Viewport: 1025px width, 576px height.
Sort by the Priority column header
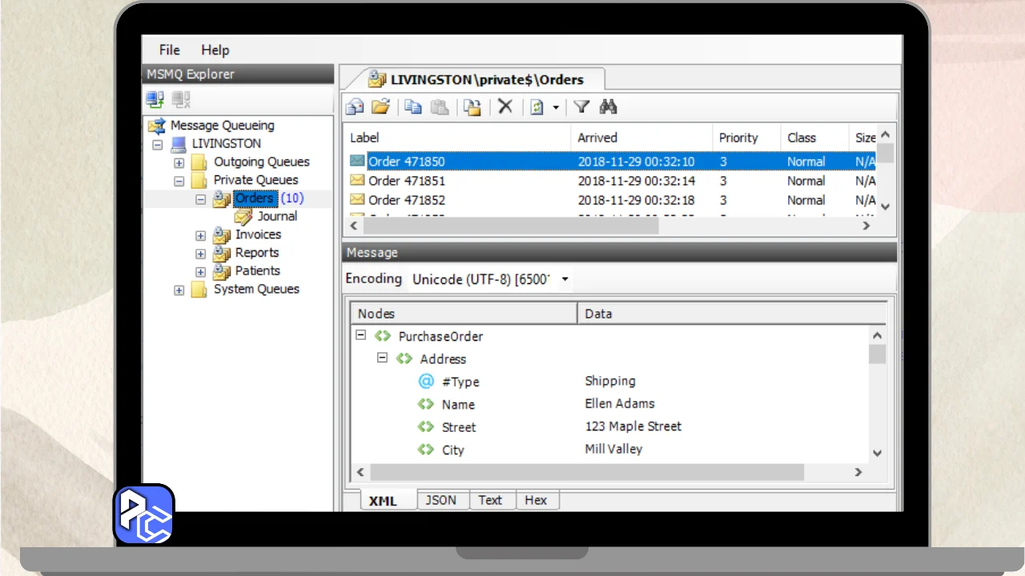click(x=746, y=138)
